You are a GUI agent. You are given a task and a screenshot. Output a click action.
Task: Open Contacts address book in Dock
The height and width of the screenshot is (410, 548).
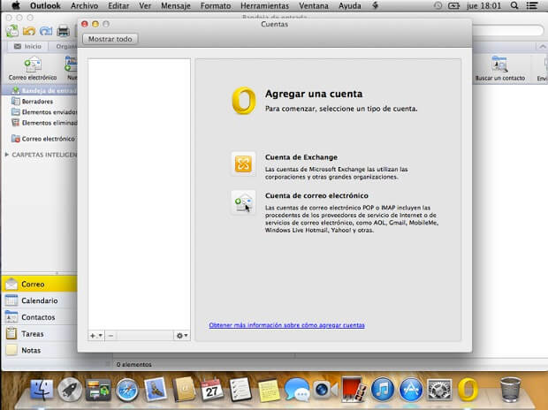coord(184,389)
